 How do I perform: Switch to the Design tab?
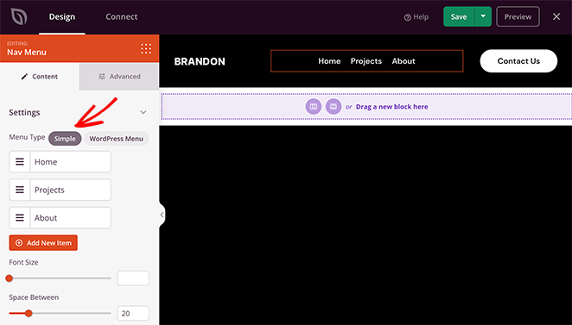coord(62,16)
